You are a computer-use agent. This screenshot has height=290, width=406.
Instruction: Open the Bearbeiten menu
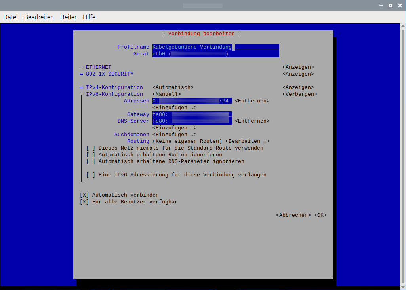pyautogui.click(x=39, y=17)
